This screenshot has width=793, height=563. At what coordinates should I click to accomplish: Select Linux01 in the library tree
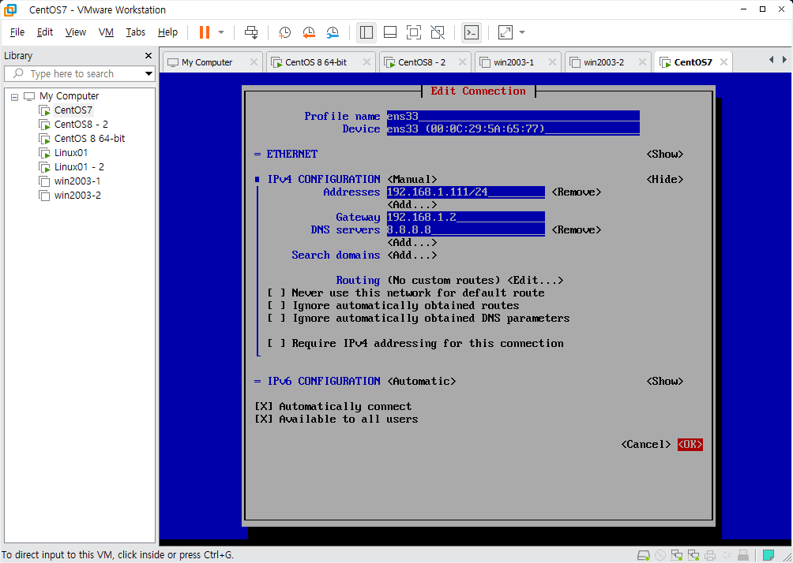click(x=71, y=152)
